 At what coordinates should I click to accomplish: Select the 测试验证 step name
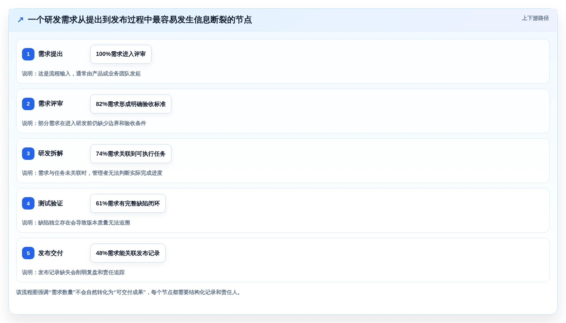tap(51, 203)
